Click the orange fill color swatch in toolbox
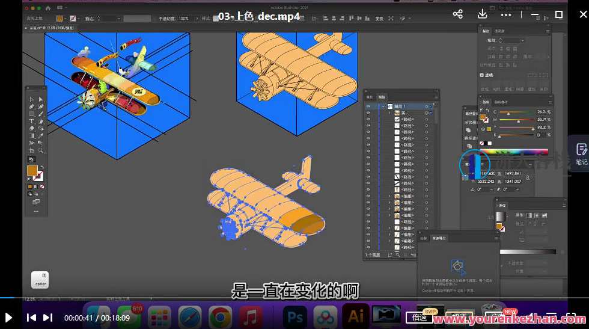 (32, 170)
